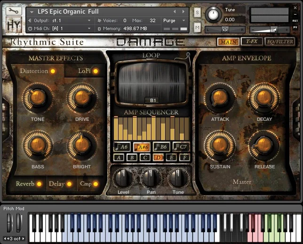Click the Master envelope label
This screenshot has height=244, width=303.
pos(242,181)
